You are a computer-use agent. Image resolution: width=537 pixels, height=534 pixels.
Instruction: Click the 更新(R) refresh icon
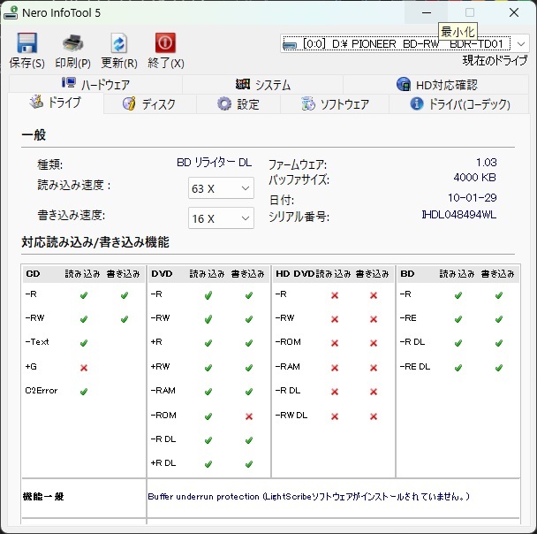pos(119,43)
